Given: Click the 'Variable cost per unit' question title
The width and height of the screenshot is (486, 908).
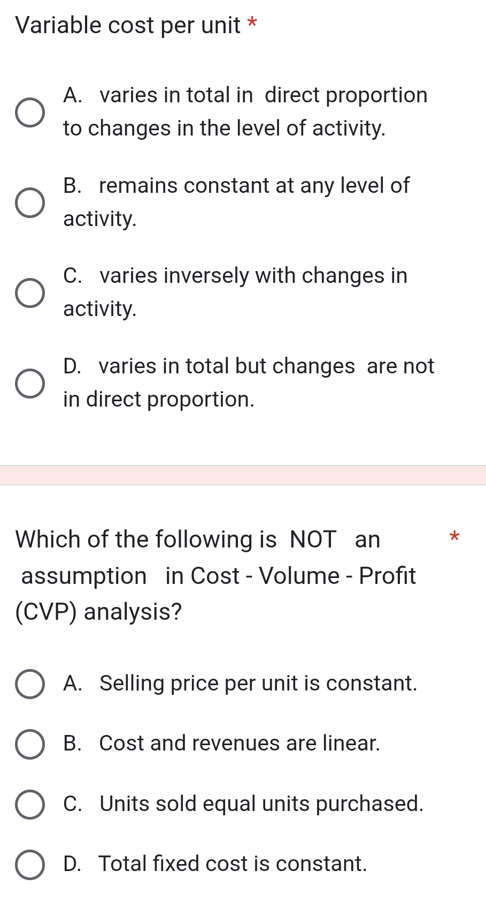Looking at the screenshot, I should (x=128, y=25).
